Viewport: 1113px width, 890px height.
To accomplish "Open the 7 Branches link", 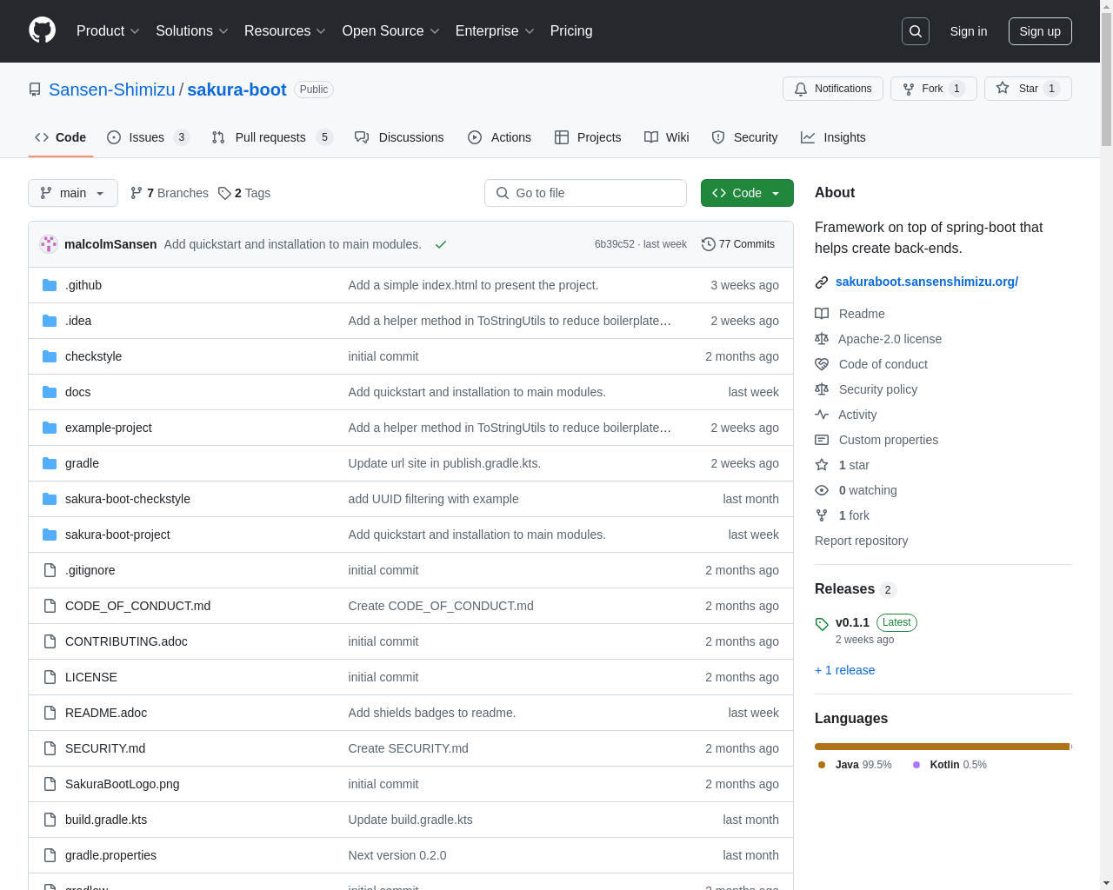I will pyautogui.click(x=170, y=193).
